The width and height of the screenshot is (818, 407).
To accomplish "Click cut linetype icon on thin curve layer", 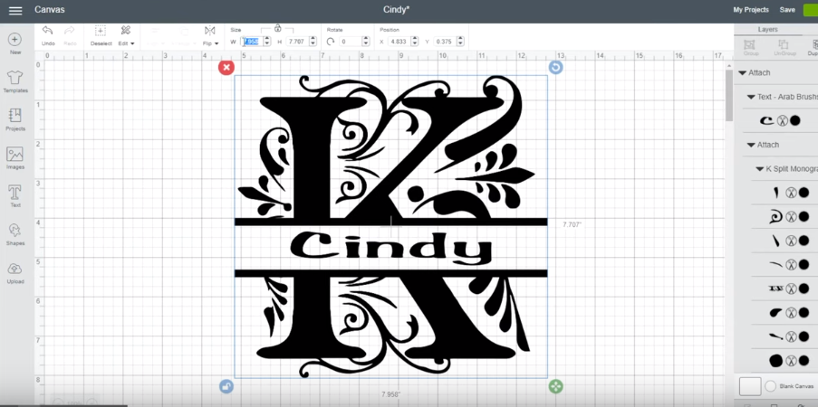I will point(791,265).
